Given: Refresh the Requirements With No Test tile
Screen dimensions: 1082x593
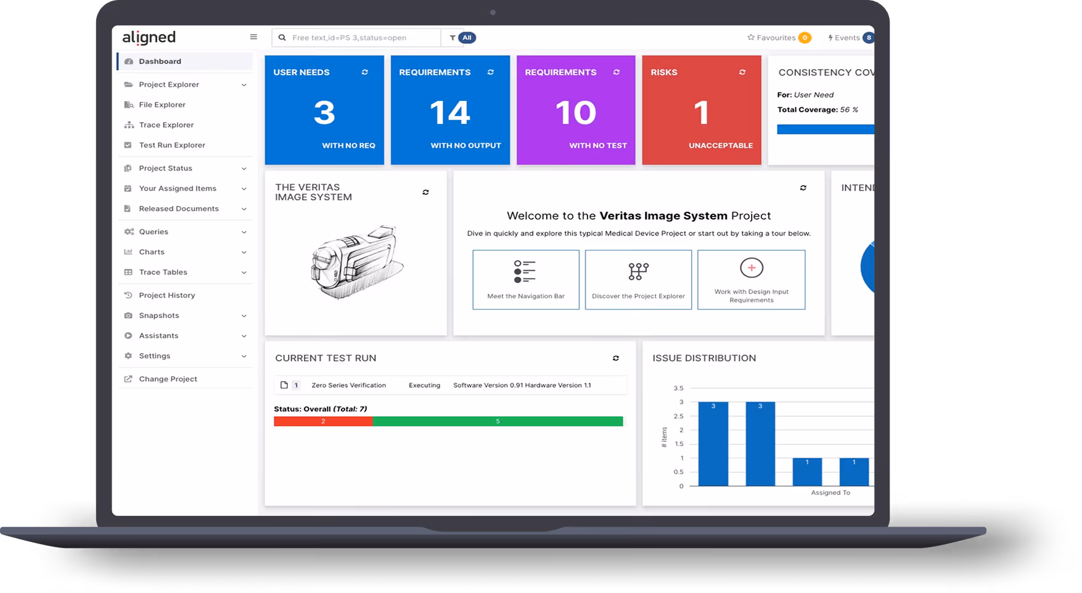Looking at the screenshot, I should (617, 72).
